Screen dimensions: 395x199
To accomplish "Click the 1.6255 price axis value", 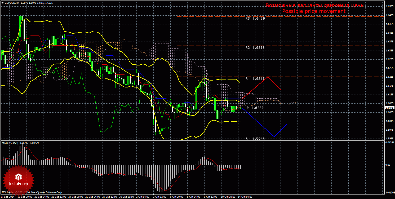I will [x=389, y=68].
